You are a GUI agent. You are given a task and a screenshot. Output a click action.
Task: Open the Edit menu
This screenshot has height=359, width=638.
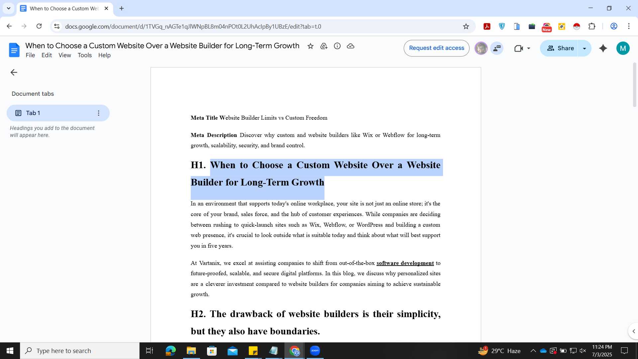(x=47, y=56)
